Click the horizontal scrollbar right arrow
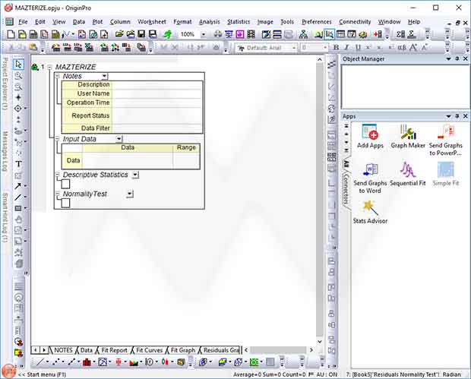 coord(311,350)
